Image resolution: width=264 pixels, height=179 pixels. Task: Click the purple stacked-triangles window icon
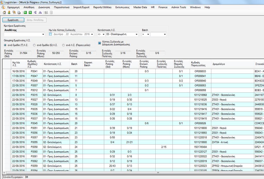[x=35, y=12]
